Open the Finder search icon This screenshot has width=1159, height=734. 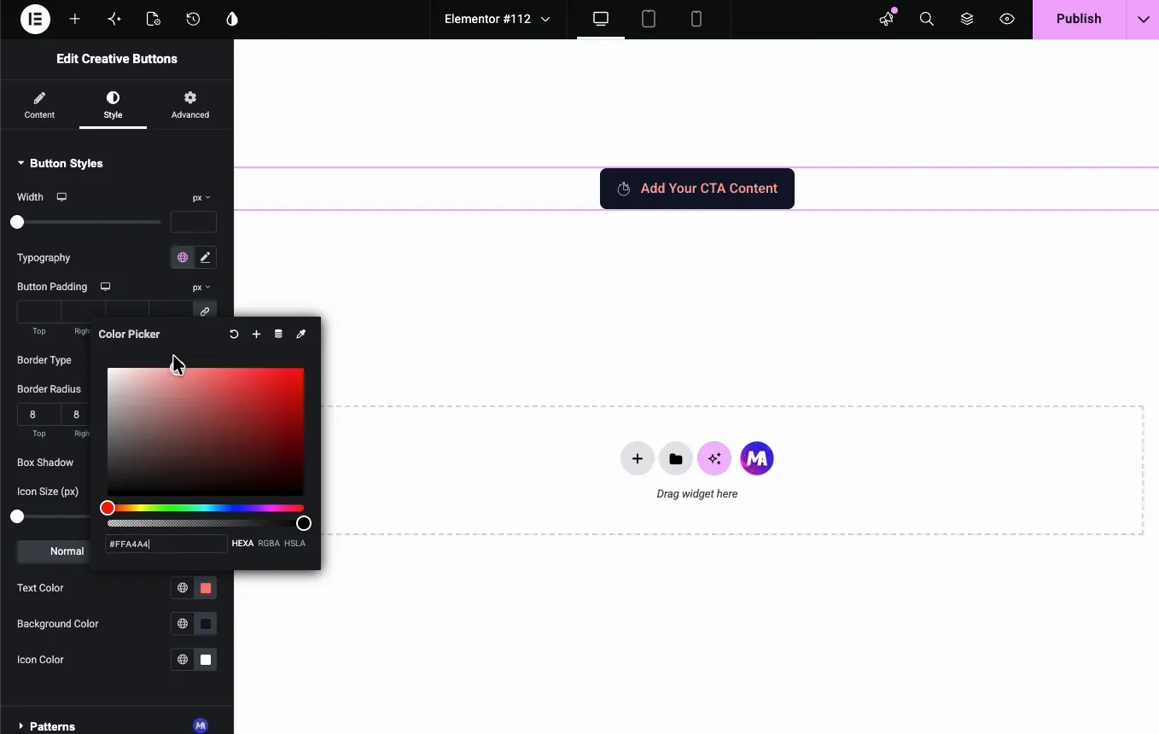tap(927, 19)
